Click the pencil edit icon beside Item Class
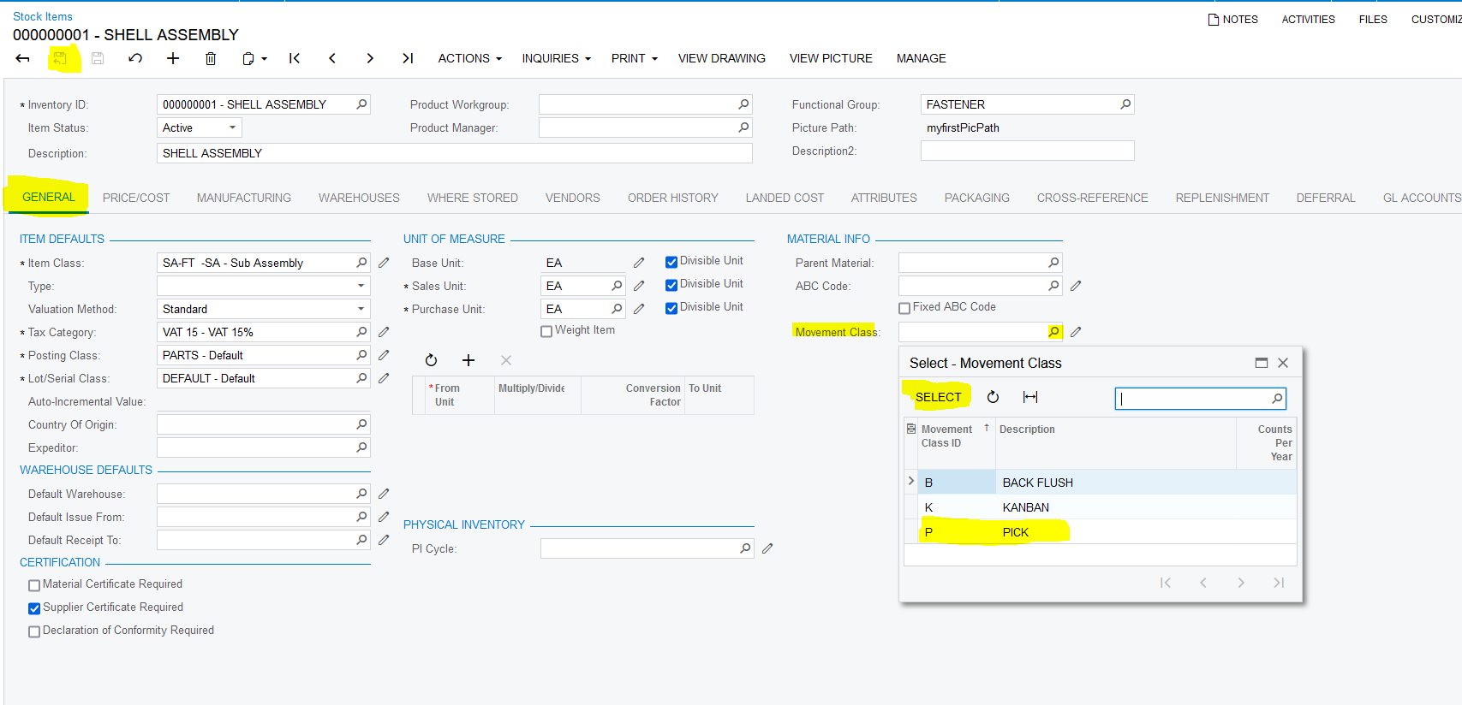Screen dimensions: 1462x705 384,263
